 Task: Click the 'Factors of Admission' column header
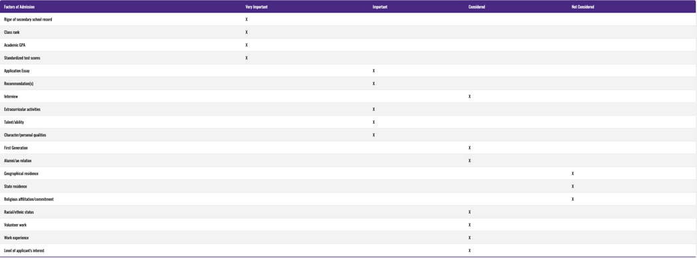pyautogui.click(x=19, y=7)
